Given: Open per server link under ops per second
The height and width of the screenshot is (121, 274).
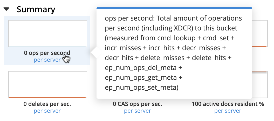Looking at the screenshot, I should (x=47, y=60).
